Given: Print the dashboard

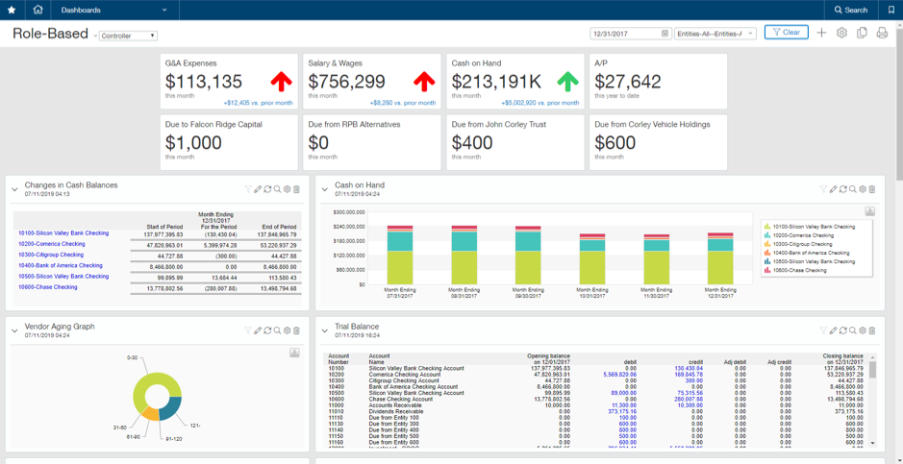Looking at the screenshot, I should (882, 33).
